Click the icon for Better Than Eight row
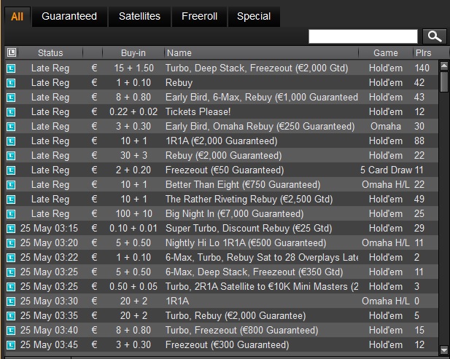The width and height of the screenshot is (450, 359). pyautogui.click(x=11, y=185)
